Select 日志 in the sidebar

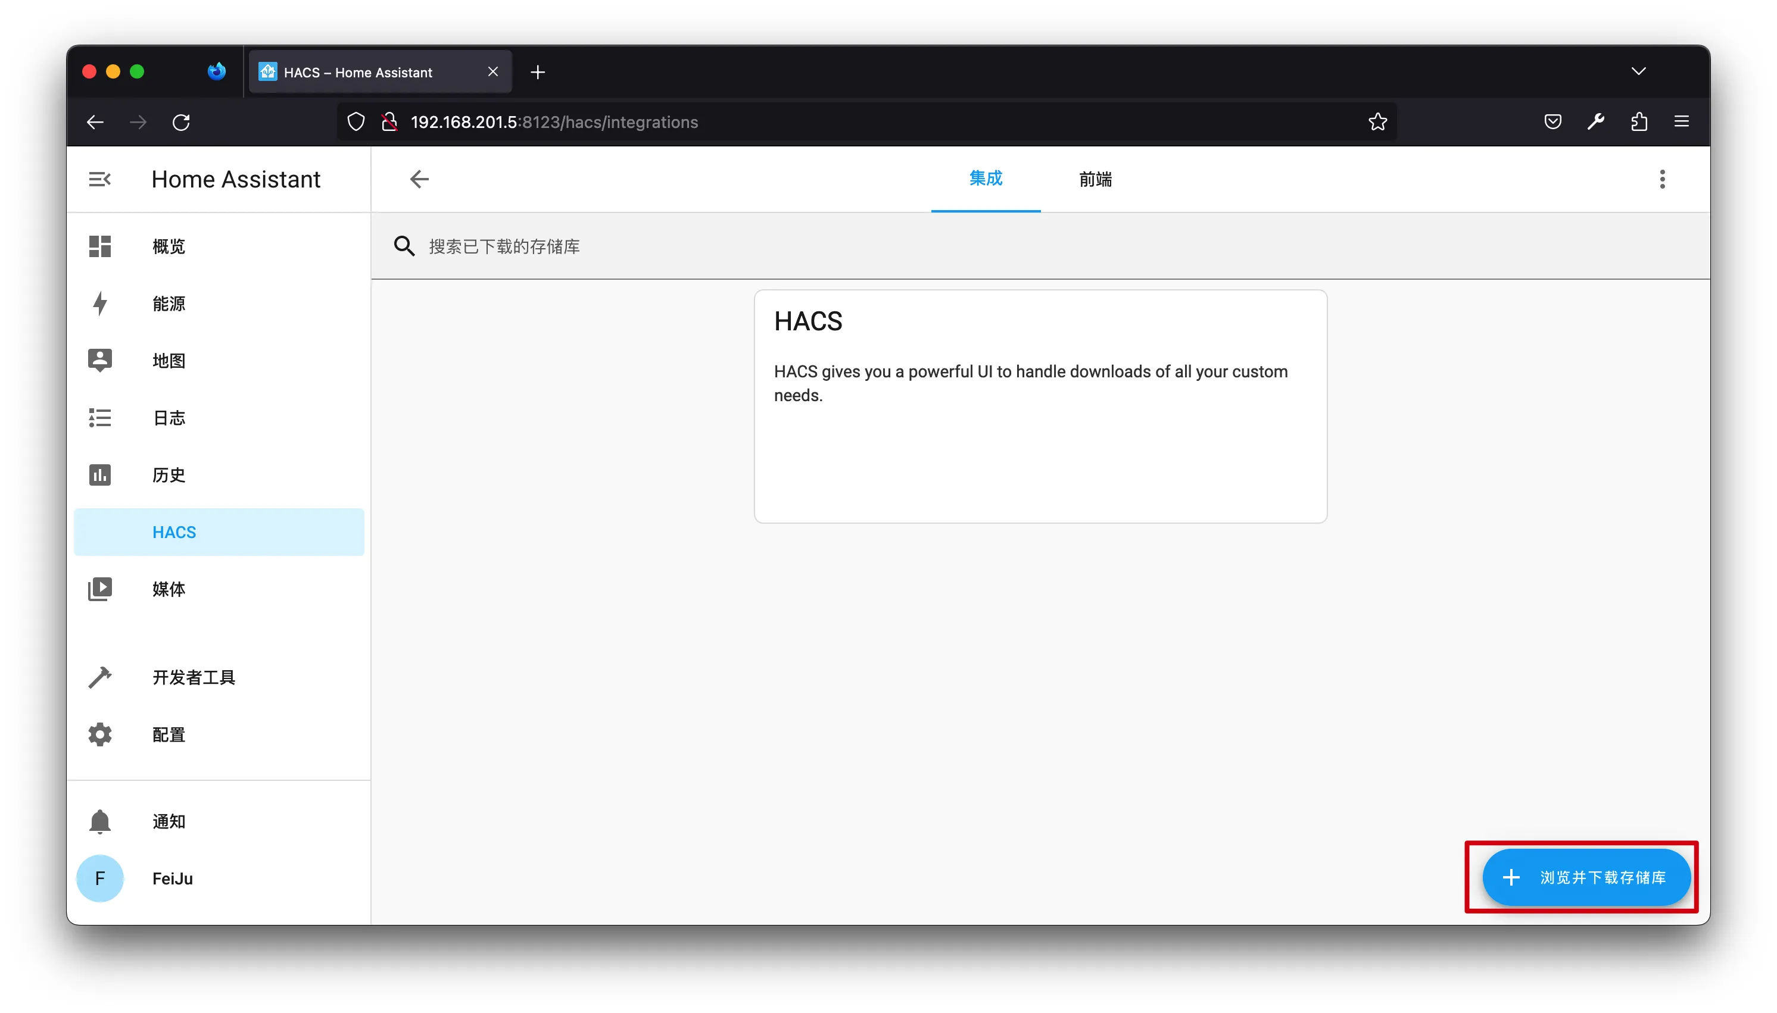pyautogui.click(x=219, y=417)
